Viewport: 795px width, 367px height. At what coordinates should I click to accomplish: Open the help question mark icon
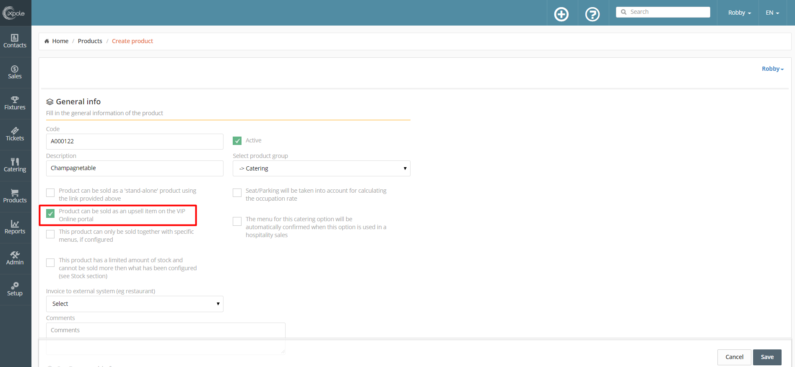tap(592, 14)
